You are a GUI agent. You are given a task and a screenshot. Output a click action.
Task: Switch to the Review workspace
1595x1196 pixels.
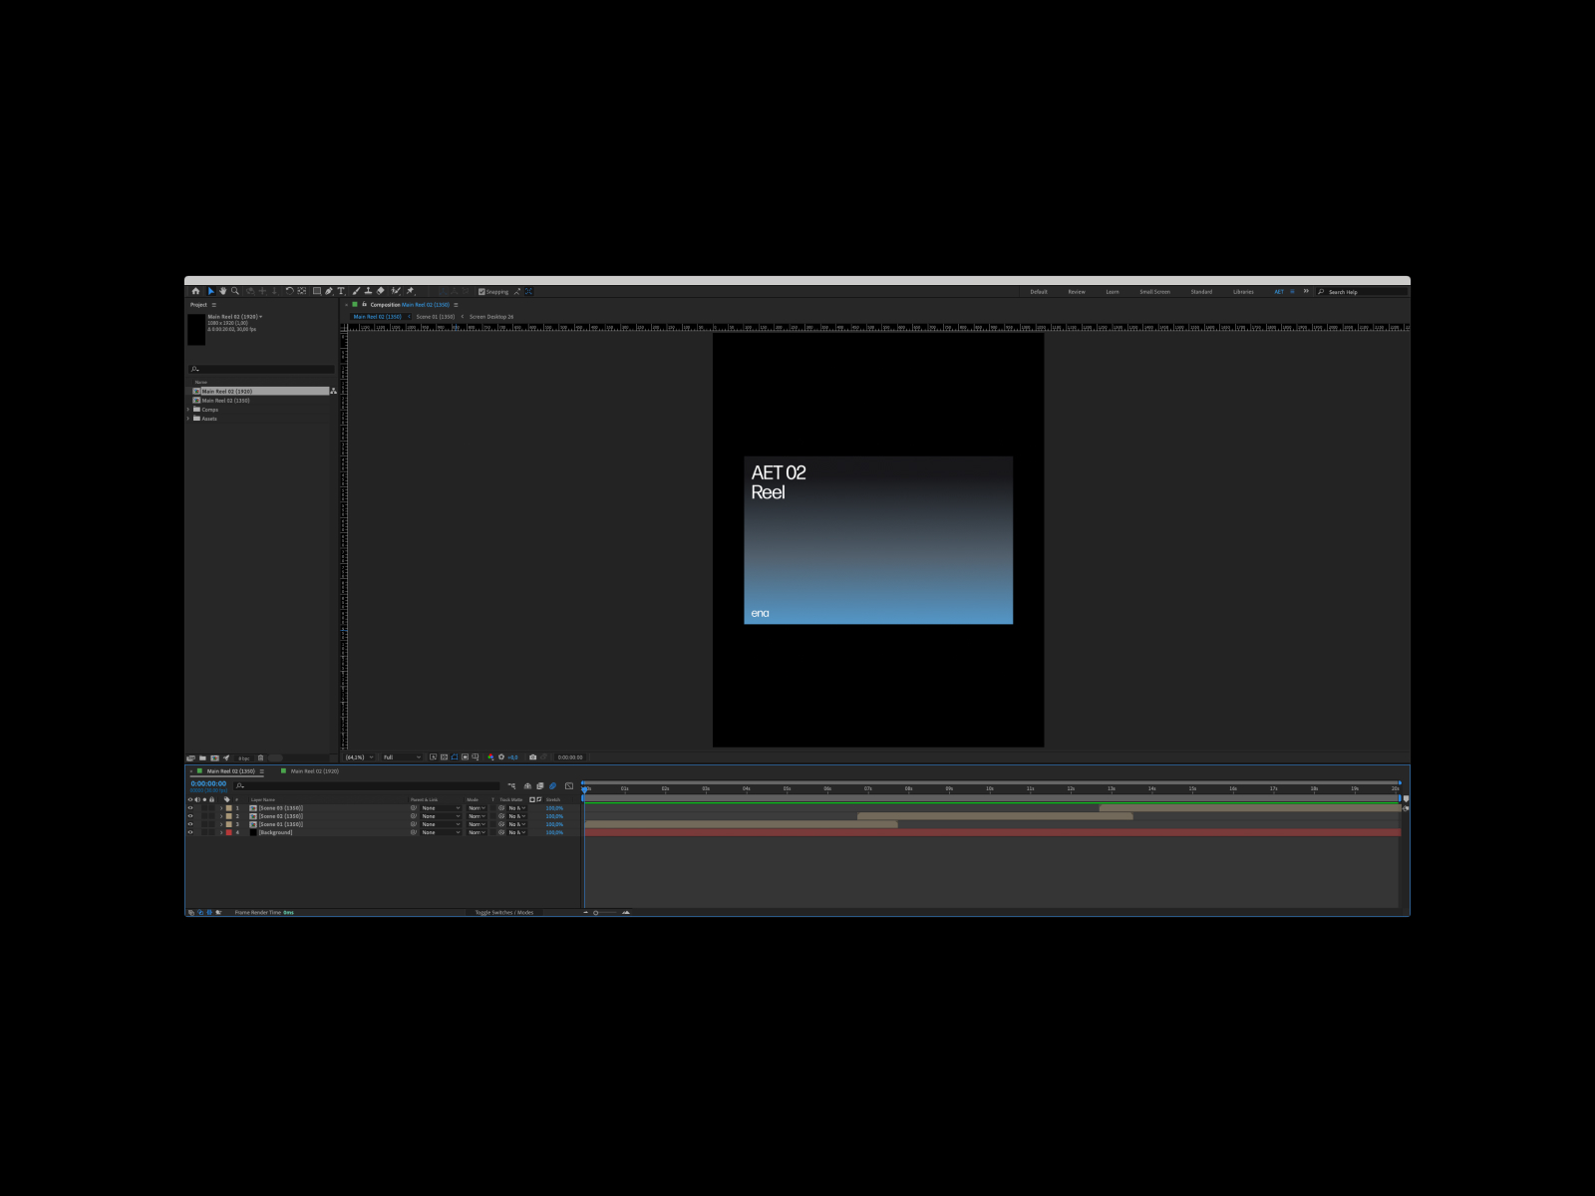tap(1077, 292)
